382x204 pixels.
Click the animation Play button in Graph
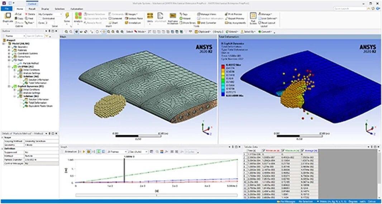[84, 152]
